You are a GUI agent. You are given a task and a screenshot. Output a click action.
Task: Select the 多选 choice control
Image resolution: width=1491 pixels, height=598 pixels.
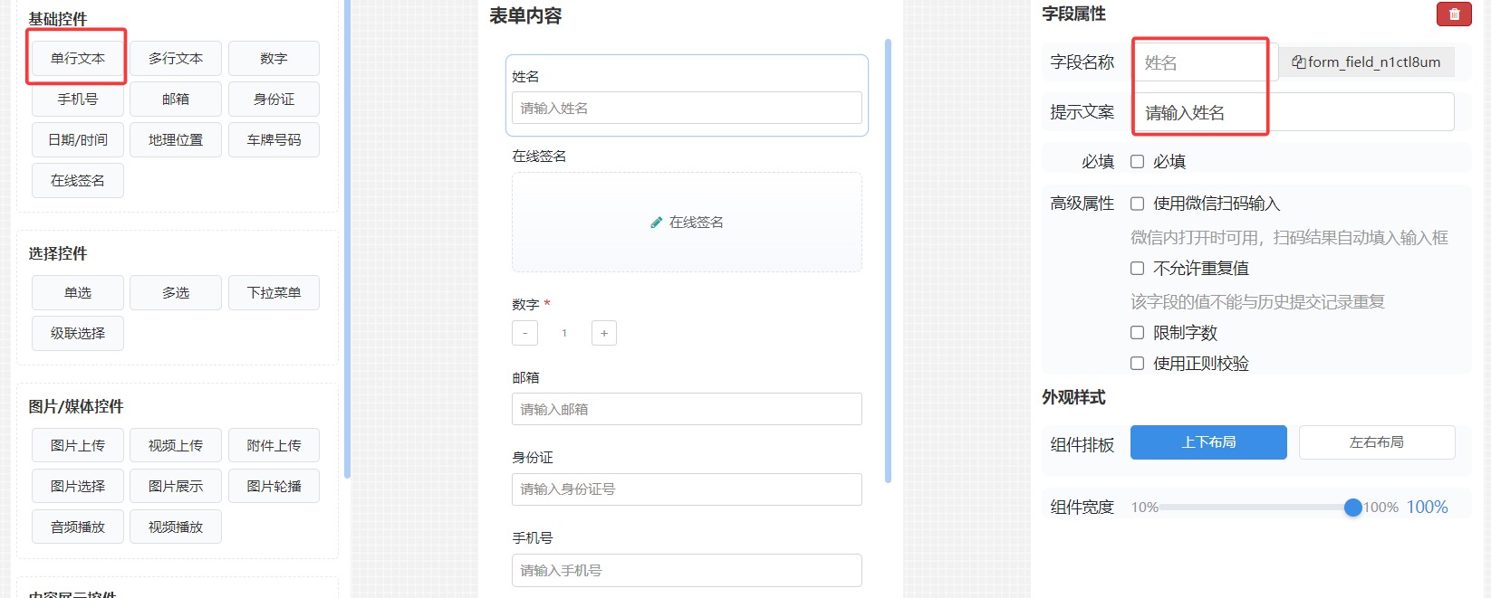point(176,292)
